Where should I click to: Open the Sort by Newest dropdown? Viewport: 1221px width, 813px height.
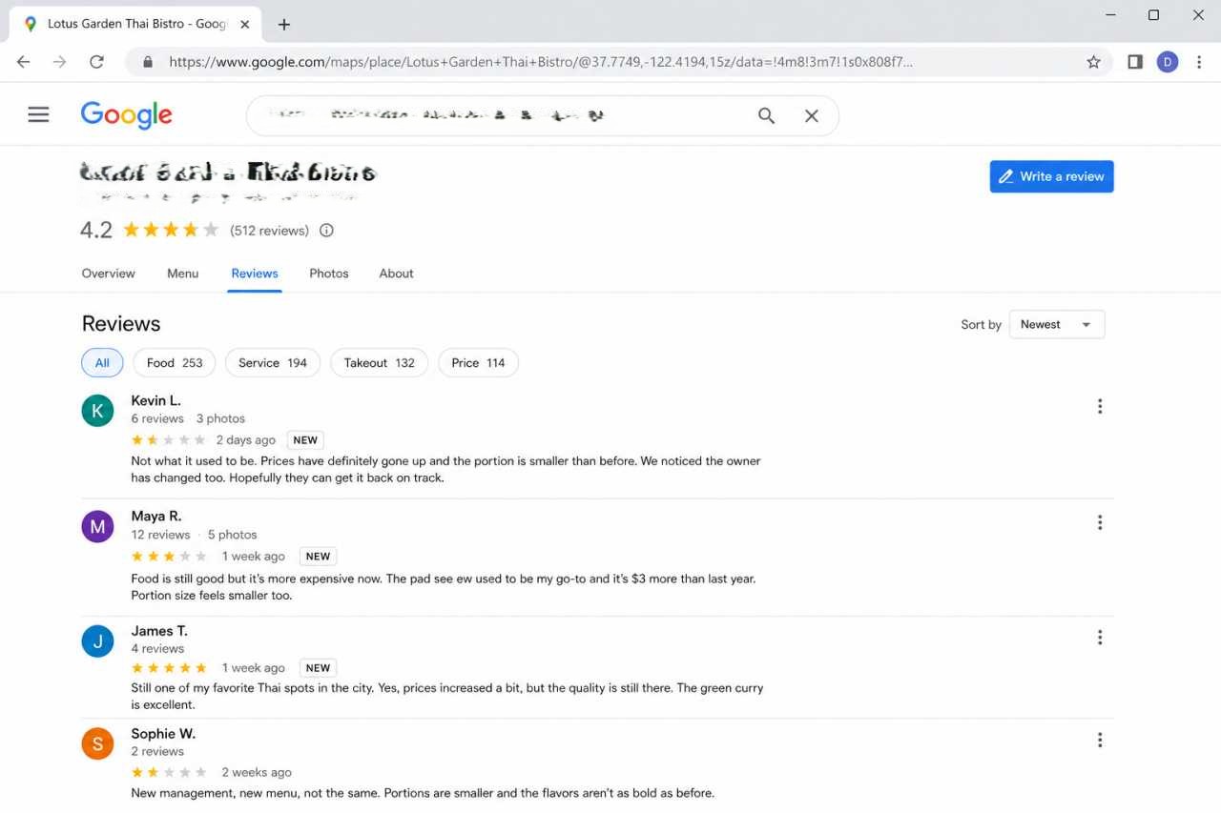(1057, 325)
